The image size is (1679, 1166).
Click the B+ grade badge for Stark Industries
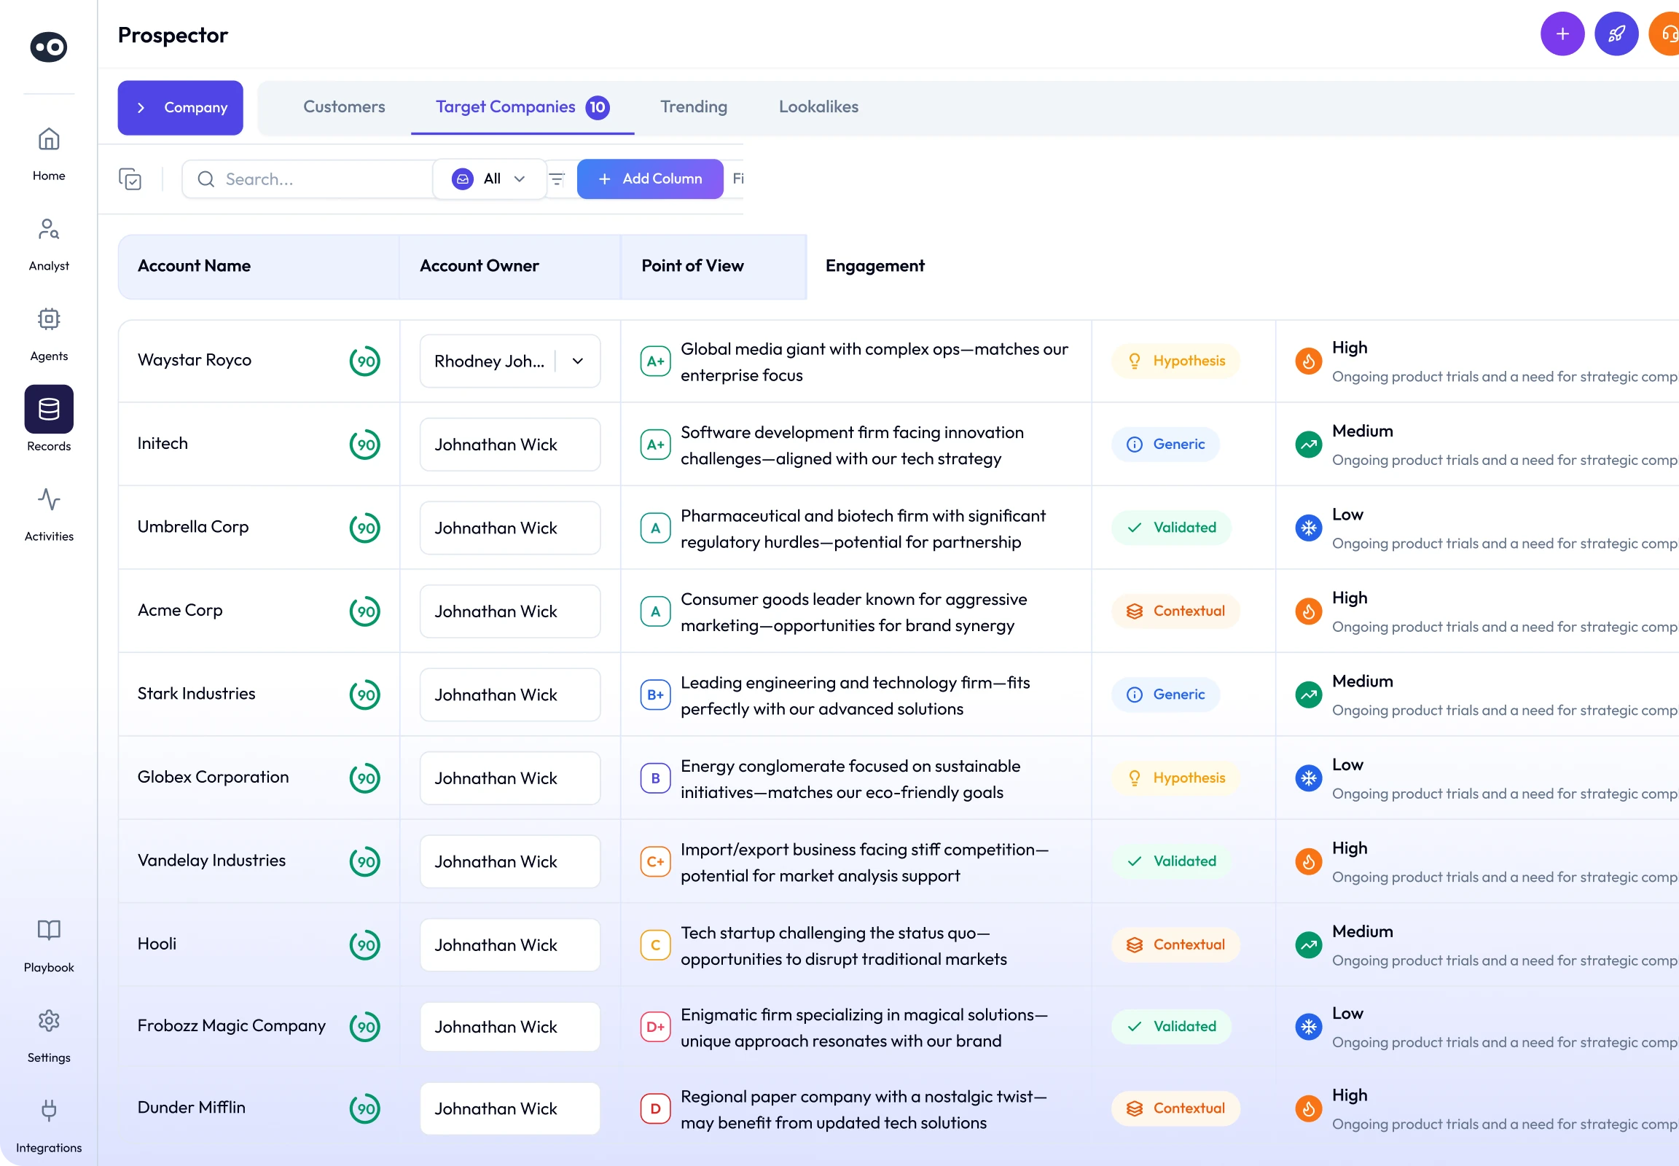655,694
